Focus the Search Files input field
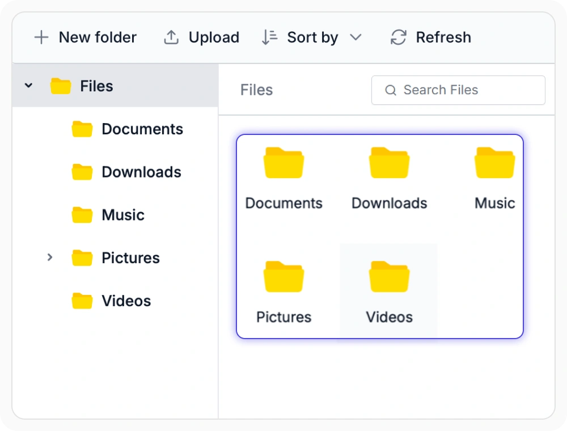The image size is (567, 431). pyautogui.click(x=458, y=90)
